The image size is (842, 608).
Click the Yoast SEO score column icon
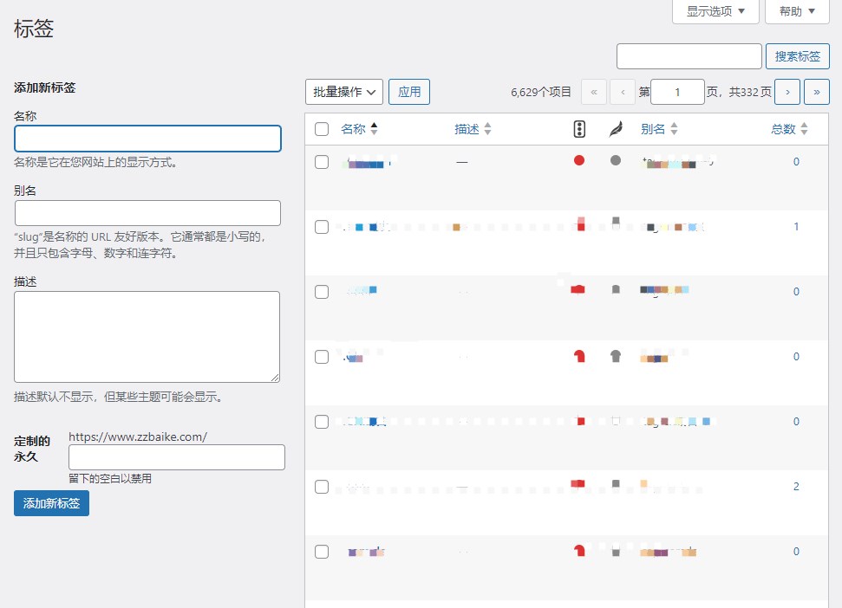point(579,129)
